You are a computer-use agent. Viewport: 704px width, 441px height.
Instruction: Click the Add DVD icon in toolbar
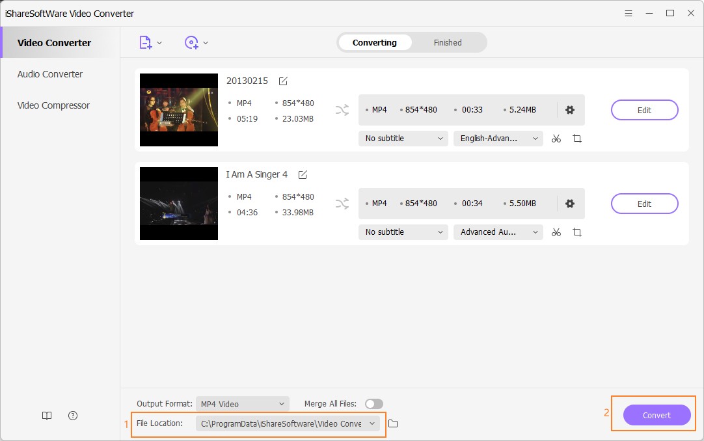193,42
